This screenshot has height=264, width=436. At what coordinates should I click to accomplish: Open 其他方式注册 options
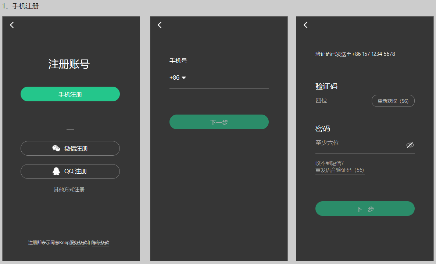(x=69, y=190)
